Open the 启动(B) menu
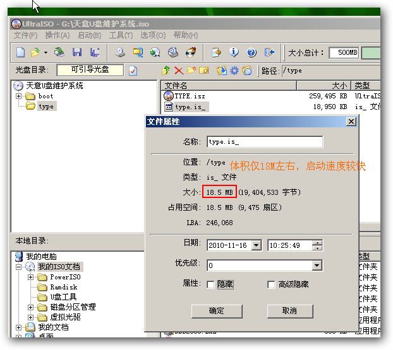 tap(90, 35)
